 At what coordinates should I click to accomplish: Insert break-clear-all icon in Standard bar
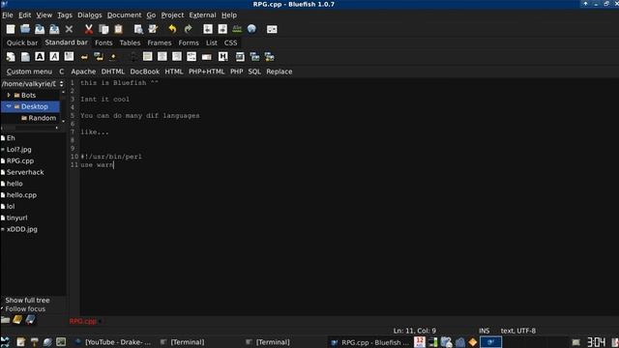(x=99, y=57)
